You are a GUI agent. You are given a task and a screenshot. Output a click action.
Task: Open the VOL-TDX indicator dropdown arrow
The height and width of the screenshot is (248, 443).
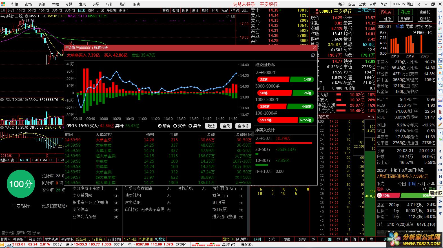tap(2, 100)
